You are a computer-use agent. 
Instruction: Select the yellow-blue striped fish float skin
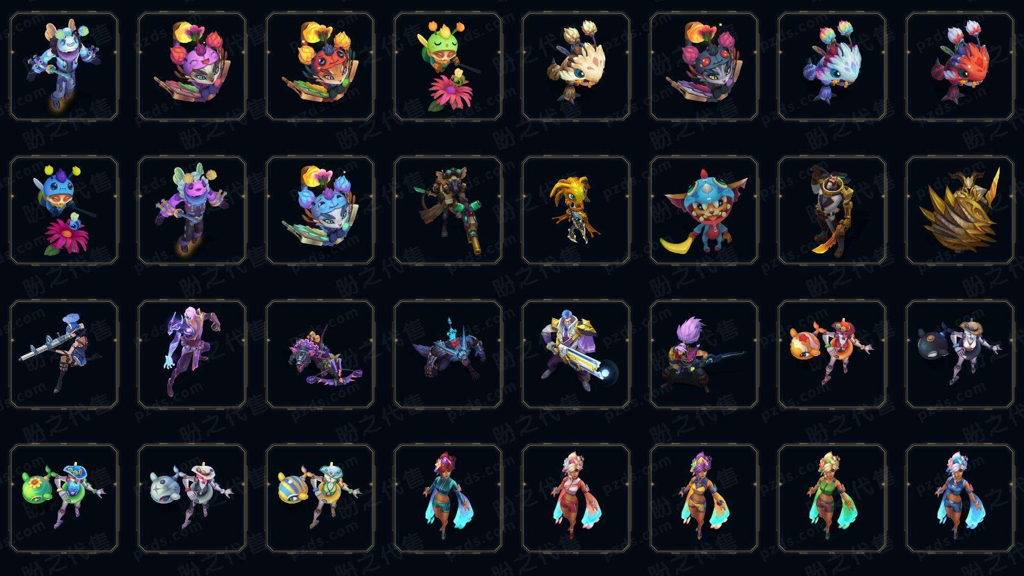pos(320,499)
